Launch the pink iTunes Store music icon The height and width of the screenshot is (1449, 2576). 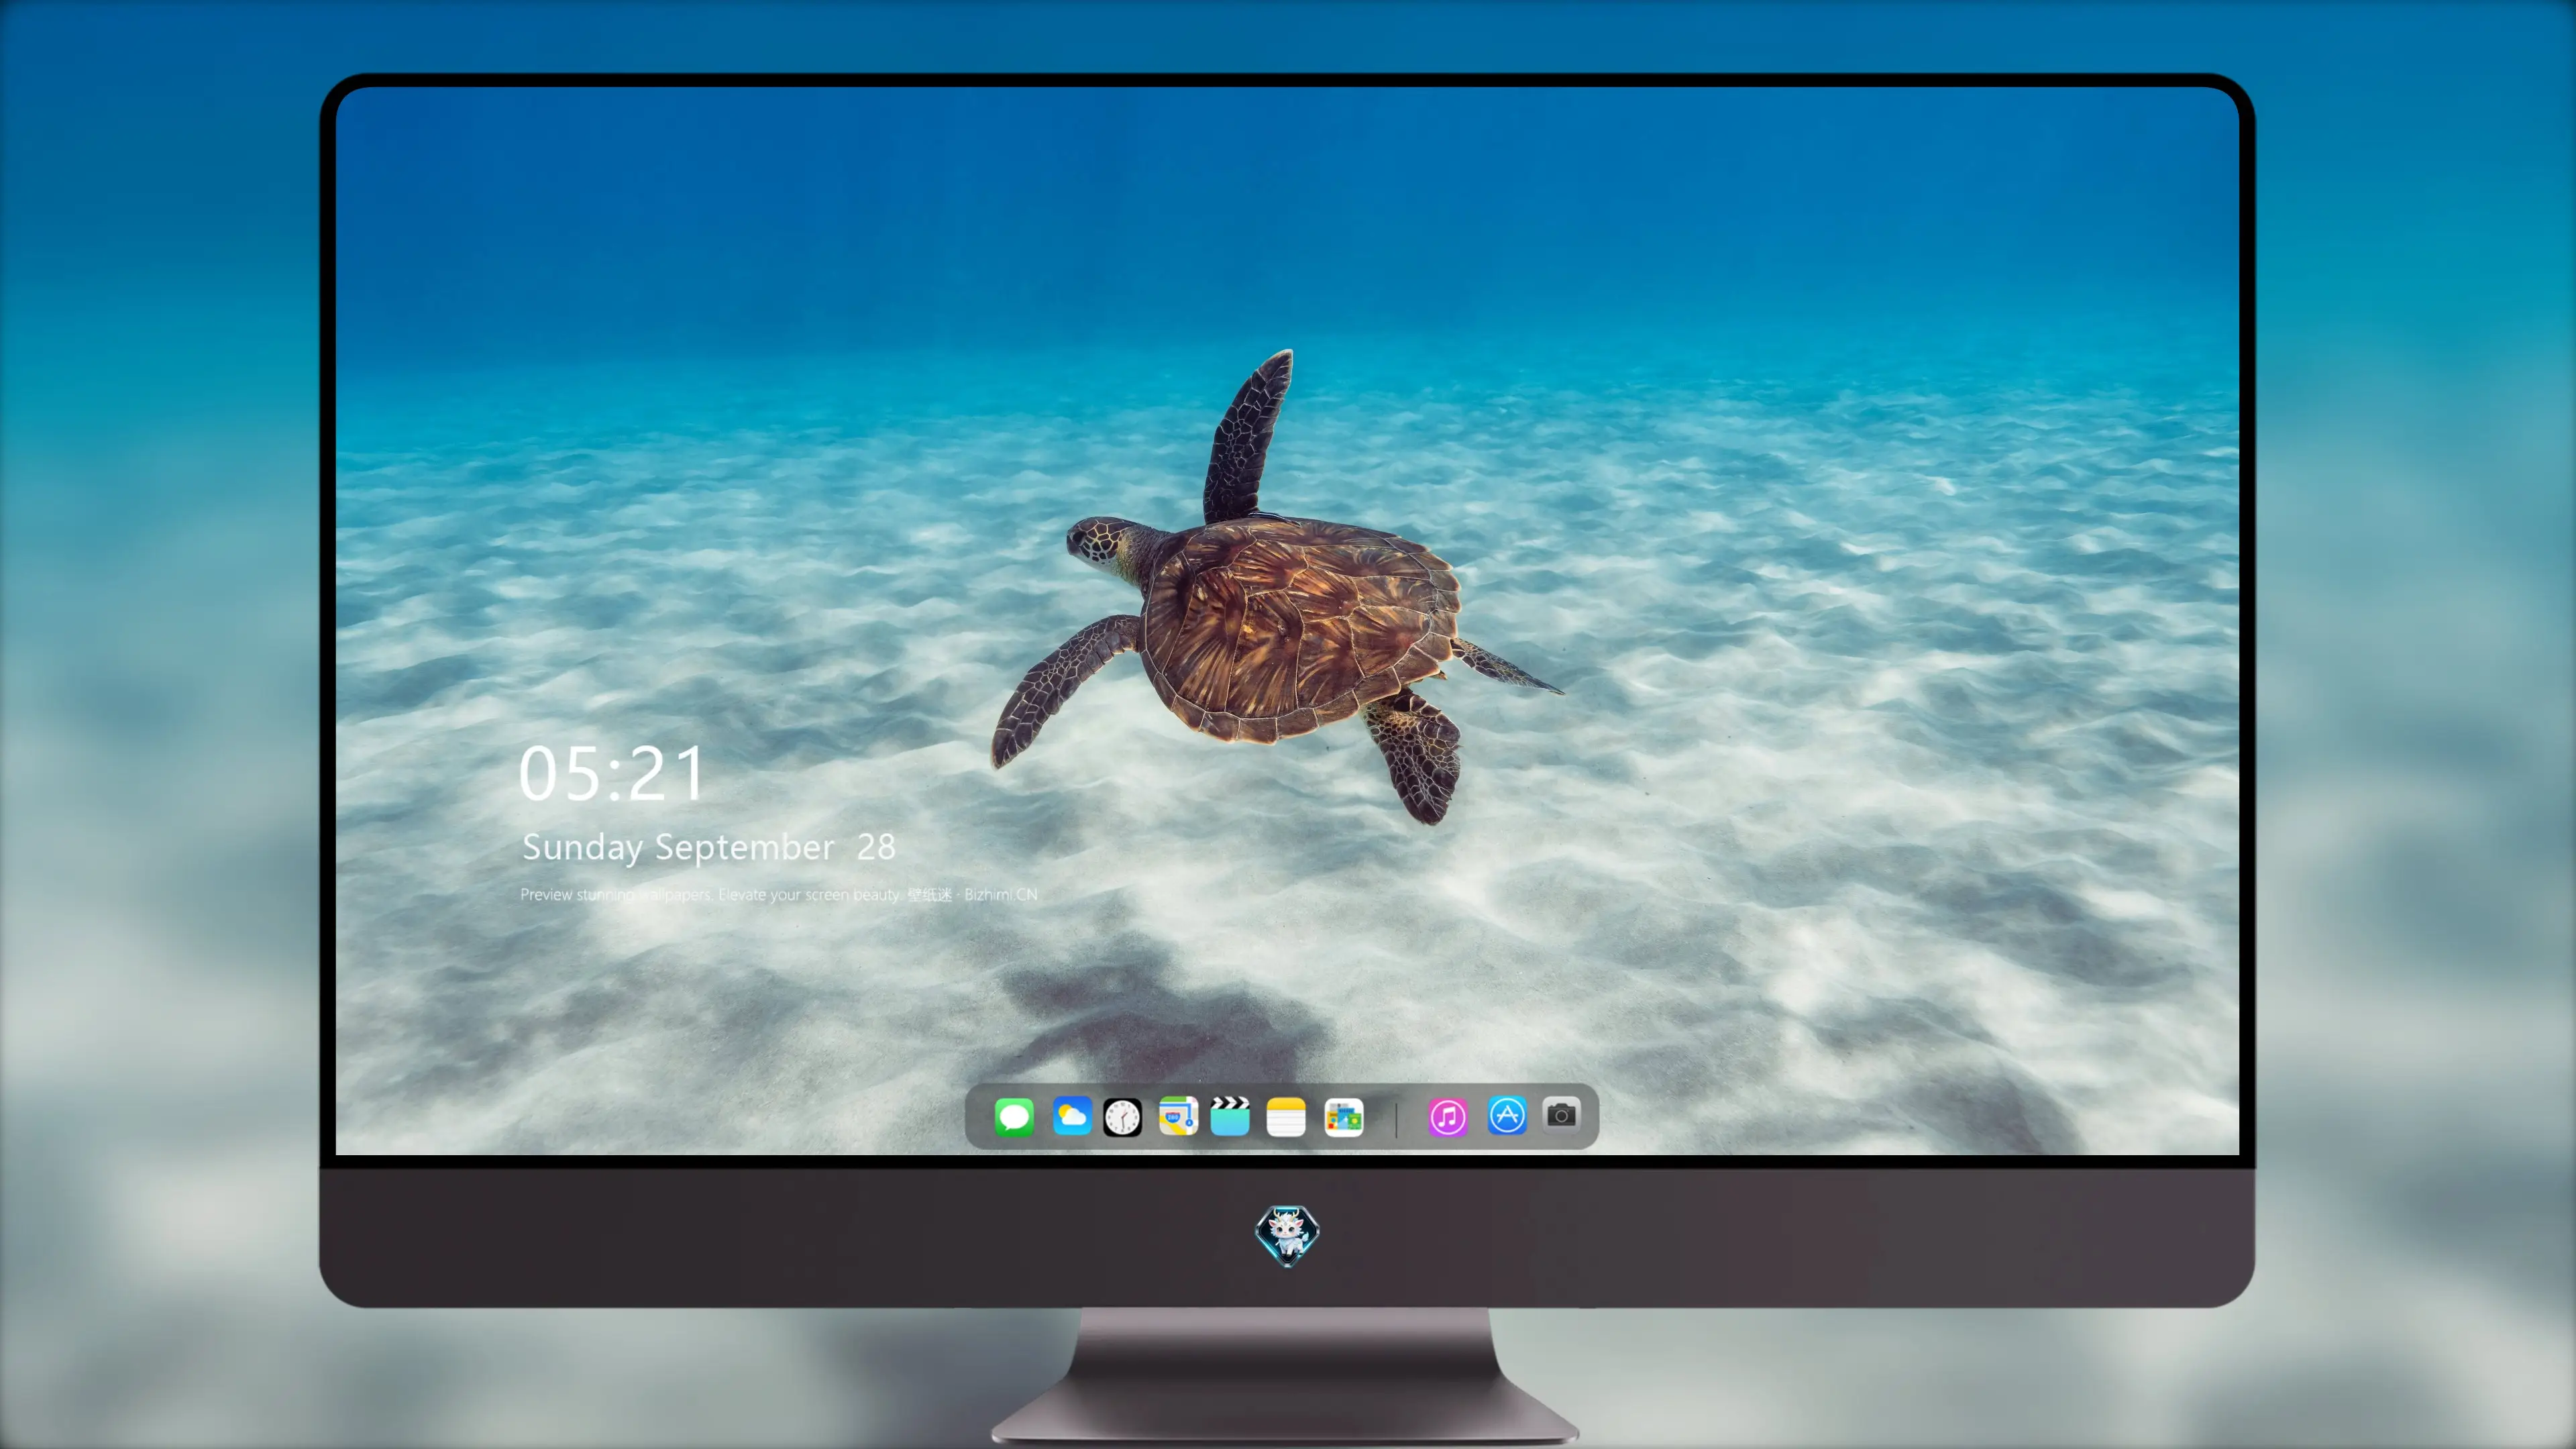(x=1448, y=1117)
